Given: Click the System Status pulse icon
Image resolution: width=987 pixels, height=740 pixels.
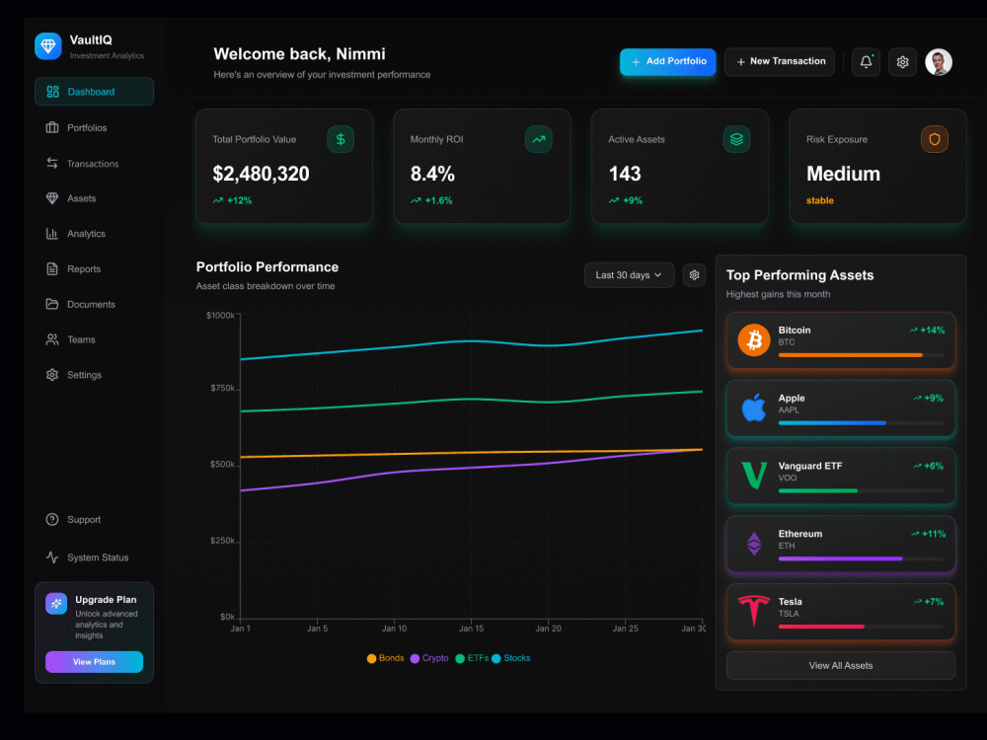Looking at the screenshot, I should coord(52,556).
